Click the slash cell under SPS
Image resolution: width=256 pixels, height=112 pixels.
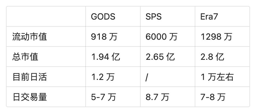[x=167, y=77]
